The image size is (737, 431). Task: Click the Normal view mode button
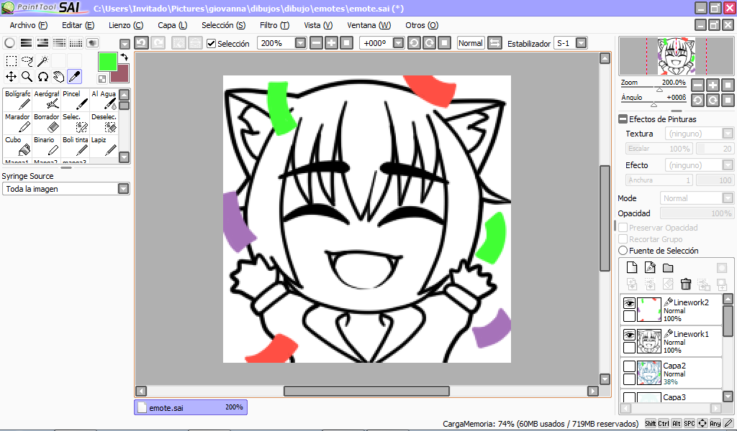(471, 43)
